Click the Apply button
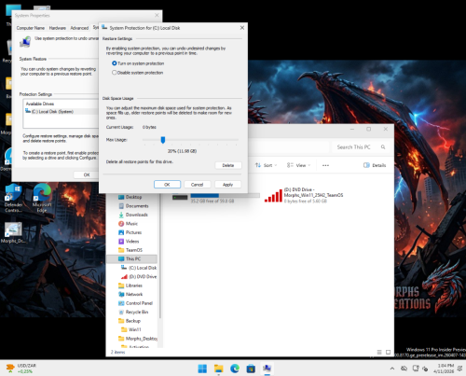 point(227,185)
